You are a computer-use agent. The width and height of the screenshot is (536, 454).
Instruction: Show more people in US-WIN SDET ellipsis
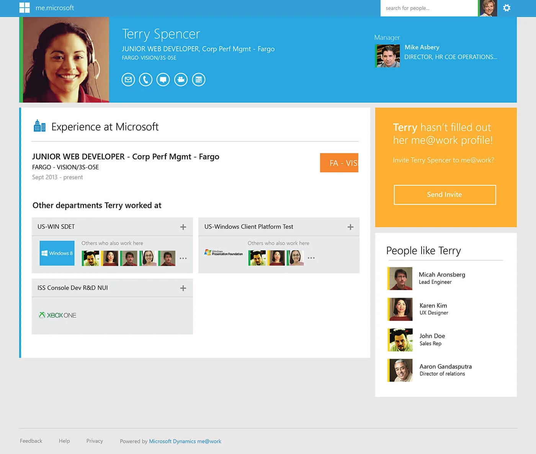183,258
